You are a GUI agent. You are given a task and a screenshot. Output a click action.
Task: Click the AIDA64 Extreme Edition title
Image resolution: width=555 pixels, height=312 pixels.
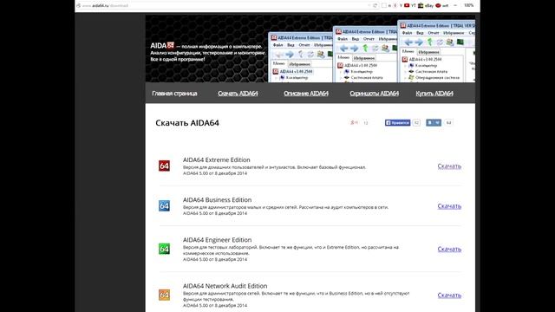coord(216,159)
